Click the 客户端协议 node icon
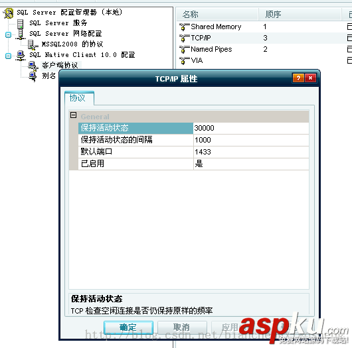352x348 pixels. click(33, 66)
